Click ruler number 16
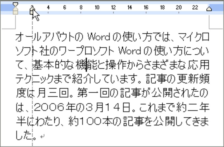The image size is (224, 147). click(x=146, y=8)
